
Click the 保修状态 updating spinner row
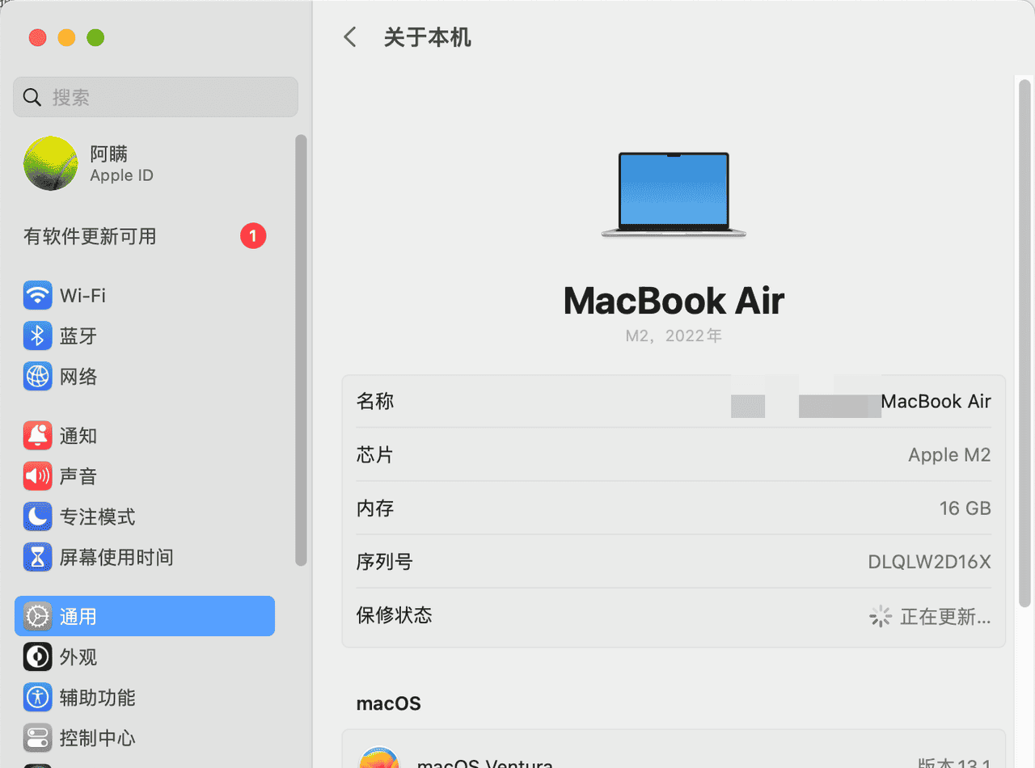(x=674, y=615)
